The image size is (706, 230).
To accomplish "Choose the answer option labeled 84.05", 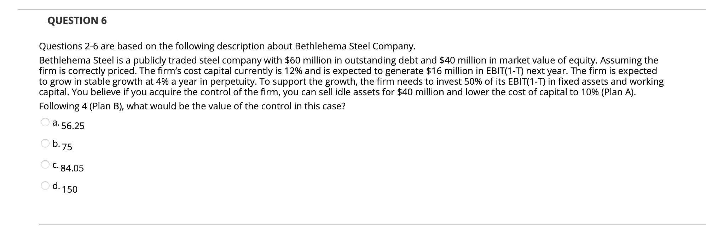I will click(x=73, y=169).
